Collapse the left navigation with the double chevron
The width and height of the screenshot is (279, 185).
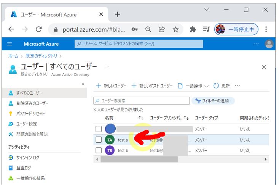[x=83, y=84]
